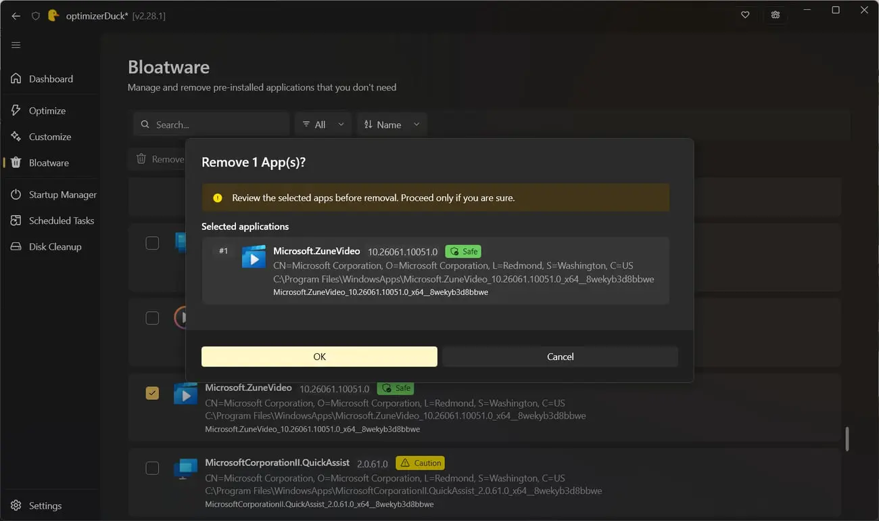Click the shield icon in title bar
The width and height of the screenshot is (879, 521).
tap(36, 16)
